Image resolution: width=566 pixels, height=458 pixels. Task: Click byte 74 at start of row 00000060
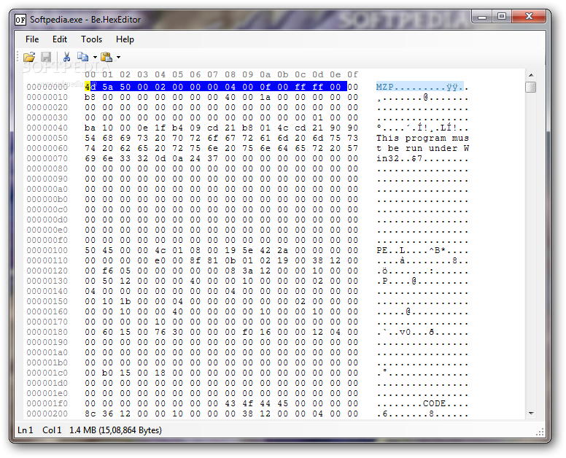point(90,148)
